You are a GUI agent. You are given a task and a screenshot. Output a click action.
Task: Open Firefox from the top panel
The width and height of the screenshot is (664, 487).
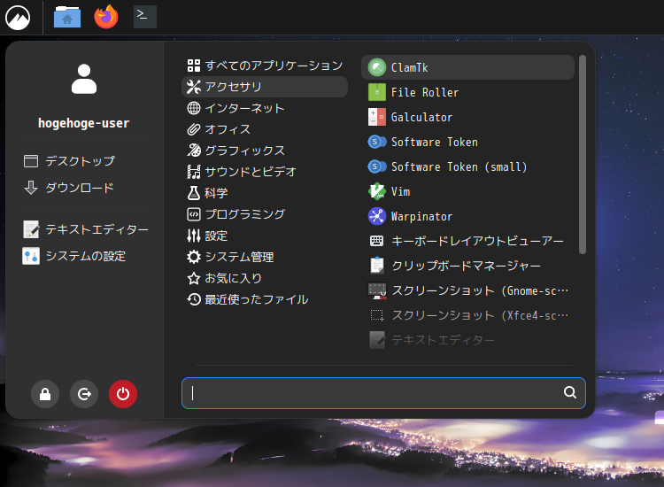[106, 17]
